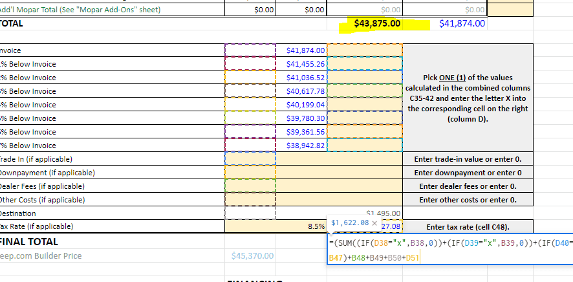Click inside the SUM formula editing box

[x=450, y=249]
